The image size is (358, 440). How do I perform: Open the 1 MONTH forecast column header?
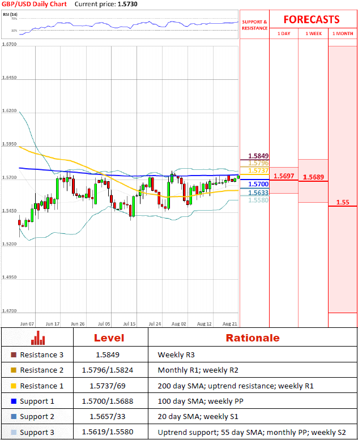(343, 33)
